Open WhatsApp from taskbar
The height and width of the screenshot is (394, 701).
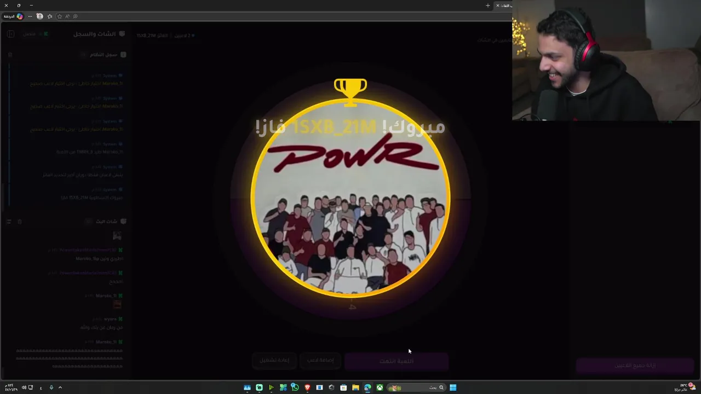tap(295, 387)
